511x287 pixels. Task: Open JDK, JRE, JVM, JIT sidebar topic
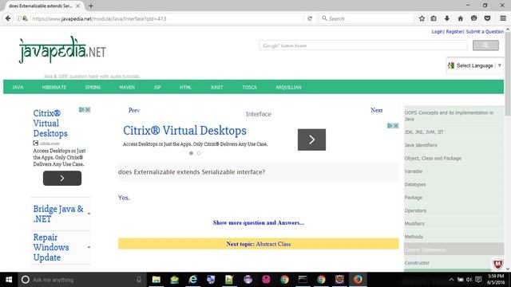[424, 132]
